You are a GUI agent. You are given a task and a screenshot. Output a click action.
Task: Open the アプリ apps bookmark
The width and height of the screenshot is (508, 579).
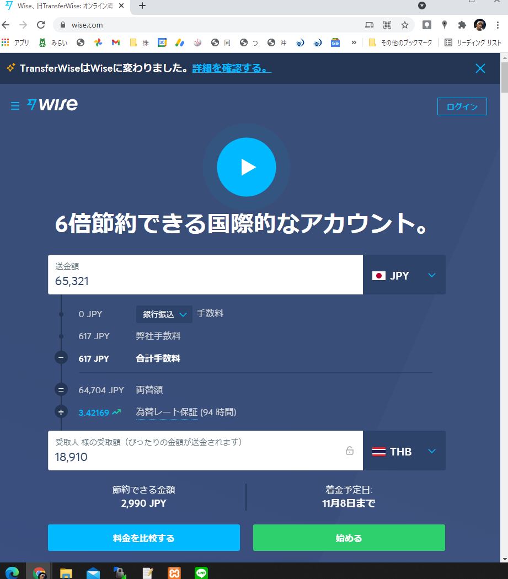pyautogui.click(x=15, y=42)
